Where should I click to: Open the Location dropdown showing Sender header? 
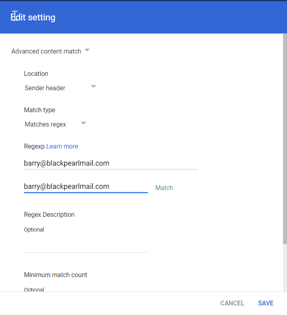tap(45, 88)
